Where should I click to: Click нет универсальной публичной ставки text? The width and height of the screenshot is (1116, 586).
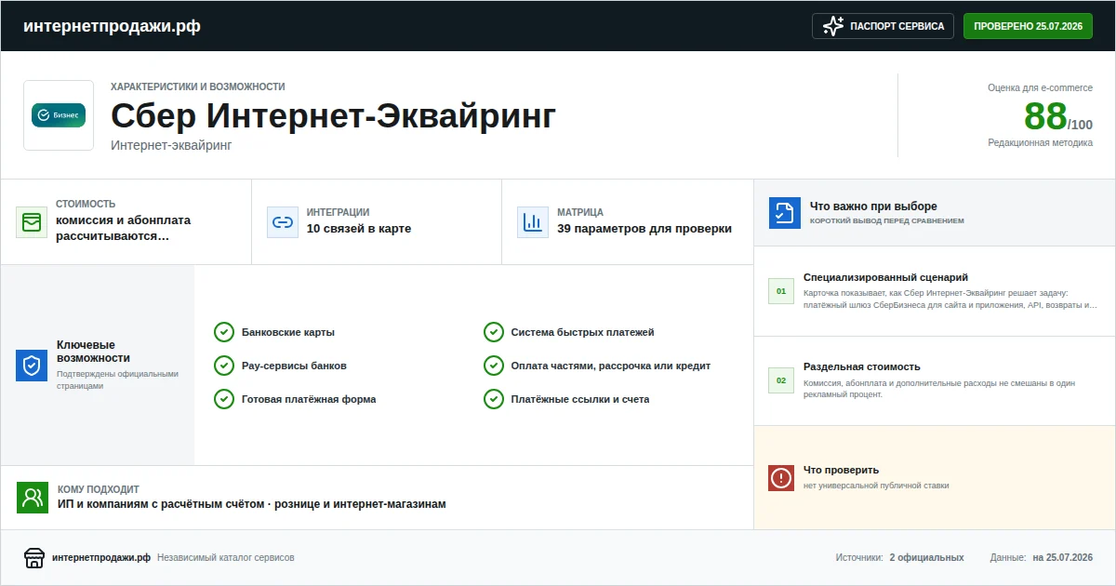coord(876,486)
